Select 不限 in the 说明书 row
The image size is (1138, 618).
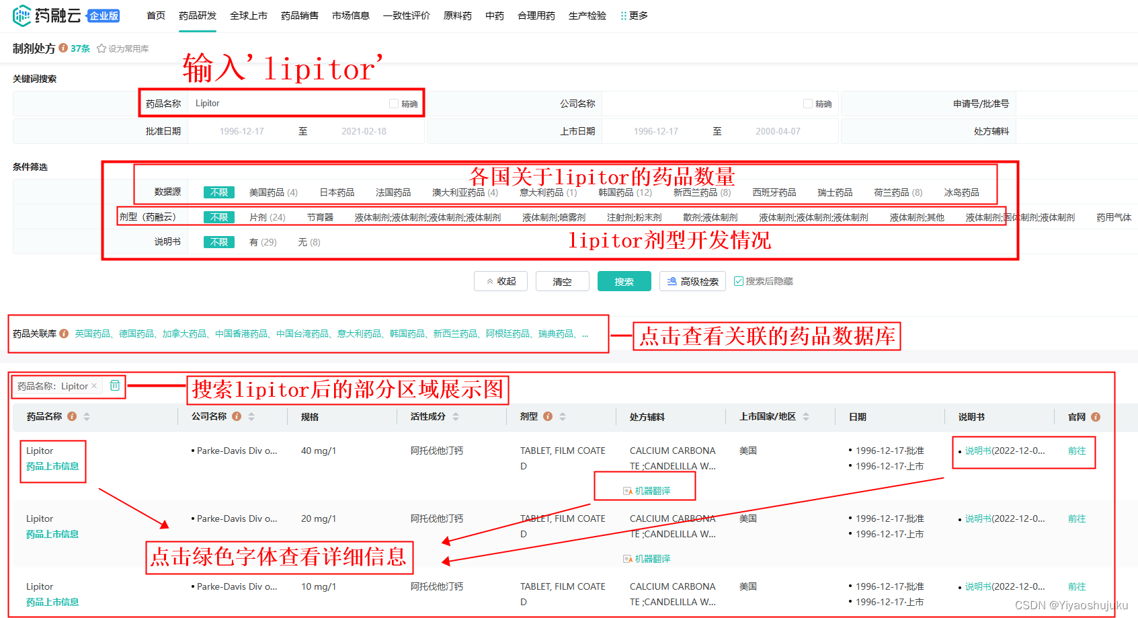coord(219,242)
